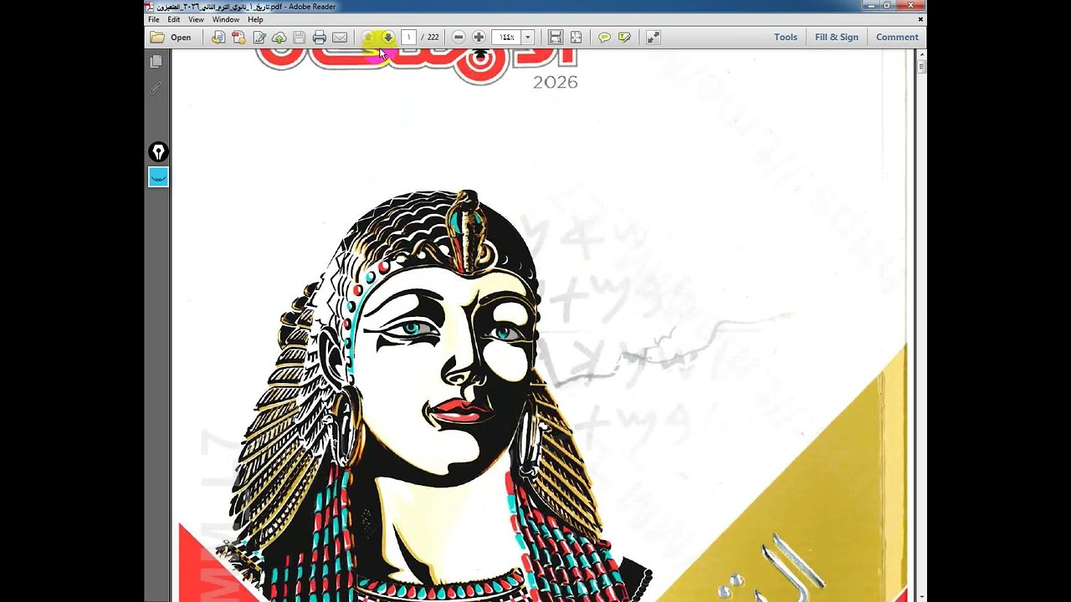Click the edit/sign document icon
The image size is (1071, 602).
click(259, 38)
